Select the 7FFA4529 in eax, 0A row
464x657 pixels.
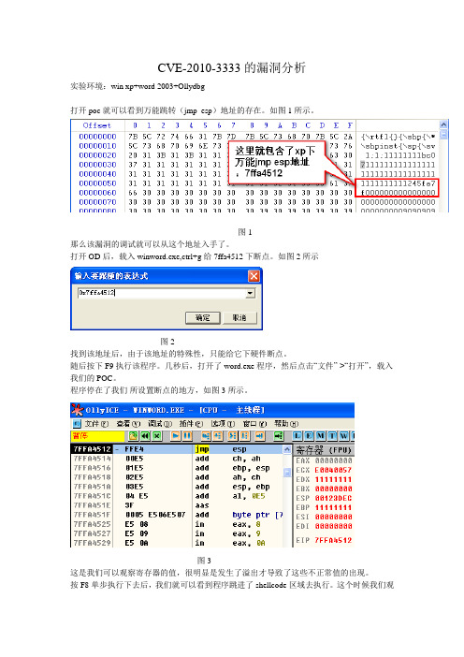(x=177, y=543)
